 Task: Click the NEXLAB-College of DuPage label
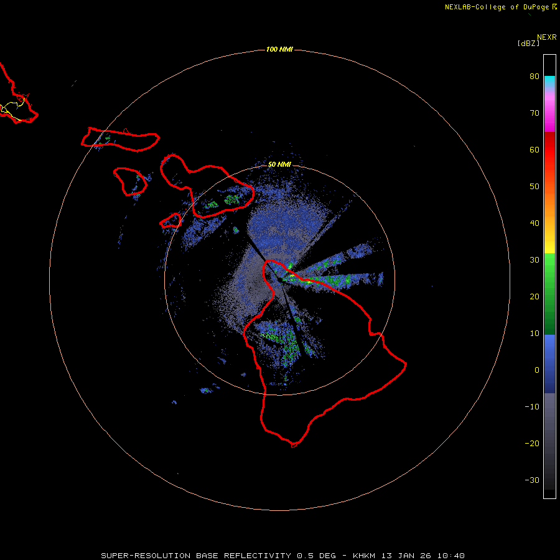point(497,7)
